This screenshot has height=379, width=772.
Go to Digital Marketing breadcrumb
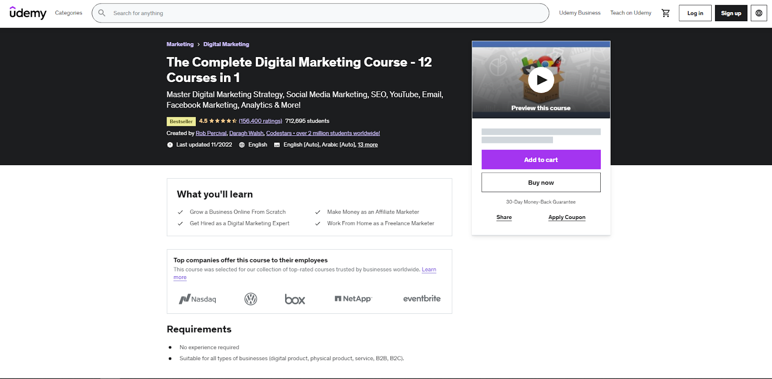[x=226, y=44]
